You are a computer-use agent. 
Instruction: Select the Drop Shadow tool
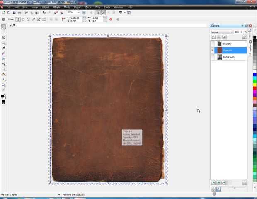(x=3, y=85)
